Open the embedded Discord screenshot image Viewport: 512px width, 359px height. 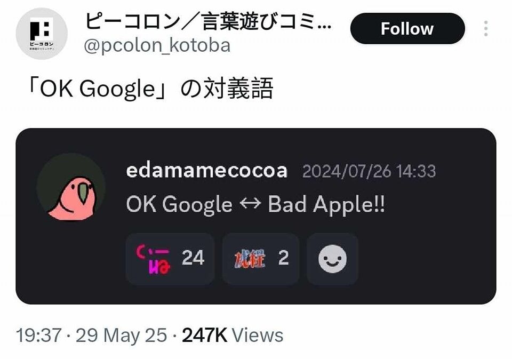[256, 216]
